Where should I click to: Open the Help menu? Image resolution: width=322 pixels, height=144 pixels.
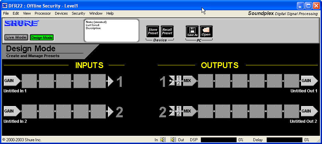110,13
